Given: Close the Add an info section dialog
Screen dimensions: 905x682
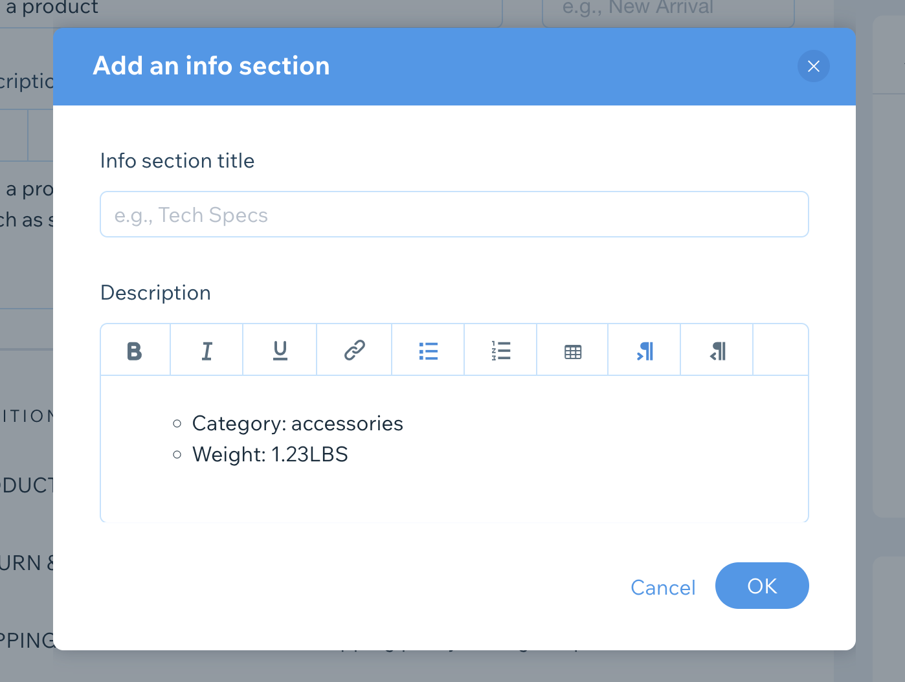Looking at the screenshot, I should tap(814, 66).
